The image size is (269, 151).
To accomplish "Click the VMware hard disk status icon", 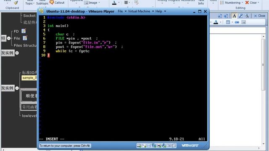I will click(139, 146).
